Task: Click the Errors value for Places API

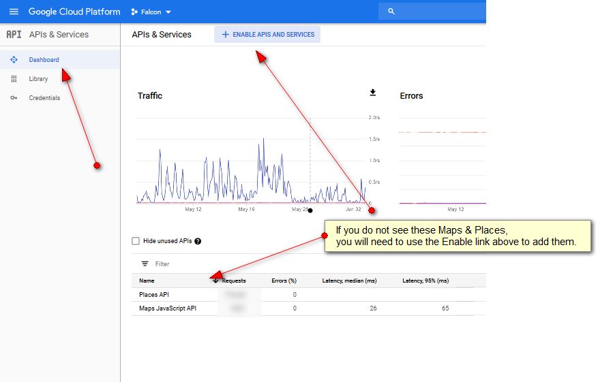Action: tap(295, 294)
